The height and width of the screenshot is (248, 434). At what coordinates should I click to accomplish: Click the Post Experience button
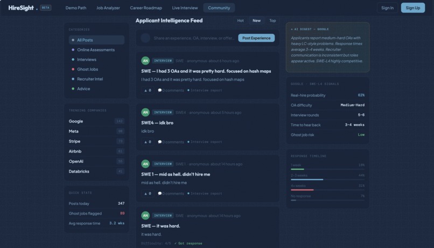click(256, 38)
